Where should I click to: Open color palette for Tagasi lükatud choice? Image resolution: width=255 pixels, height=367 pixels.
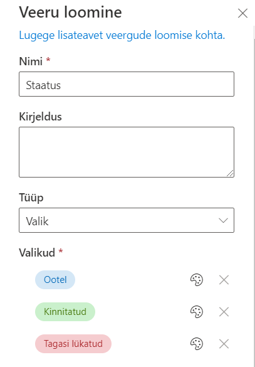[x=197, y=344]
